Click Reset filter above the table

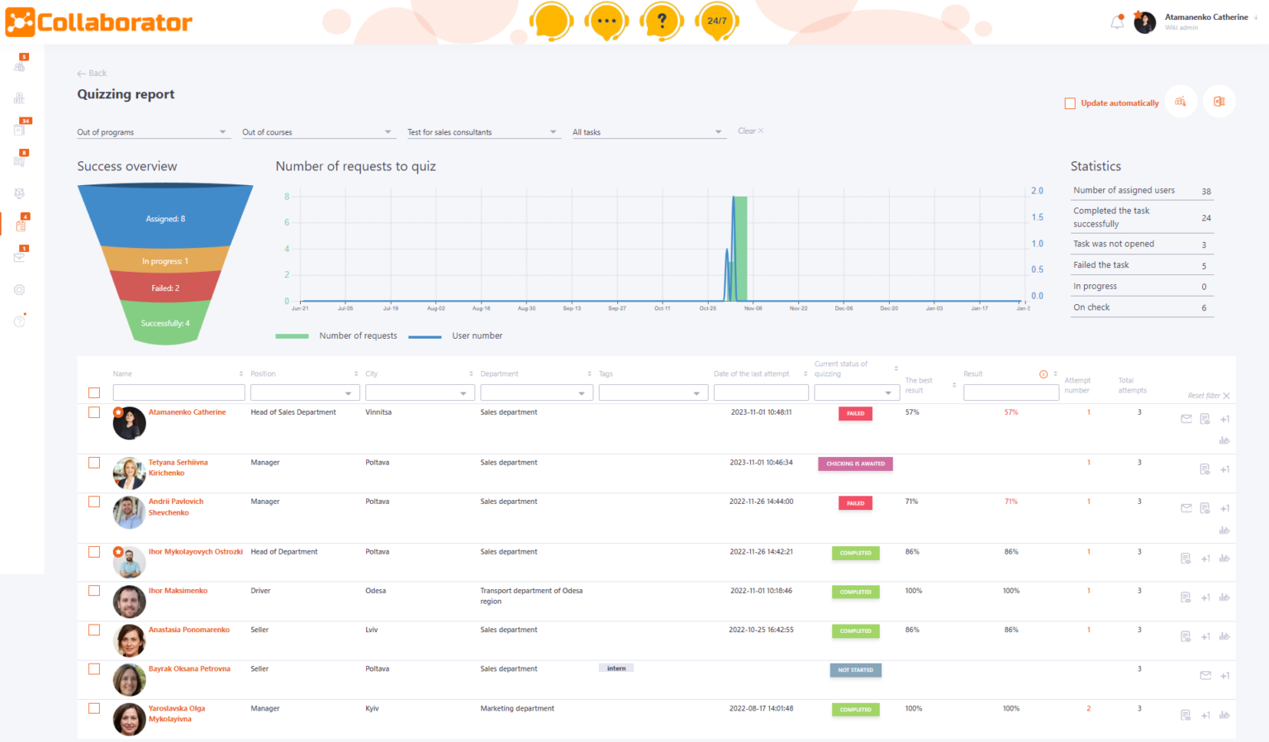[x=1209, y=396]
